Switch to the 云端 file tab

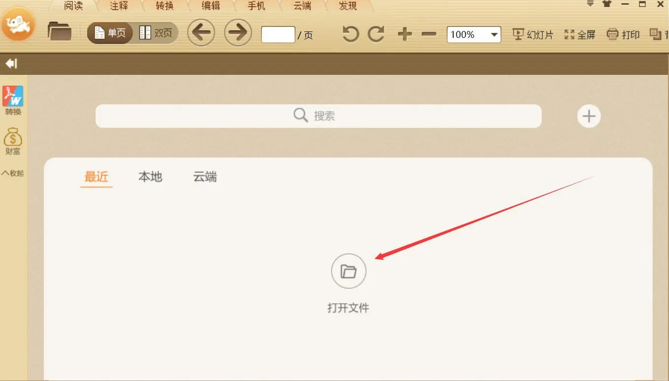click(205, 177)
